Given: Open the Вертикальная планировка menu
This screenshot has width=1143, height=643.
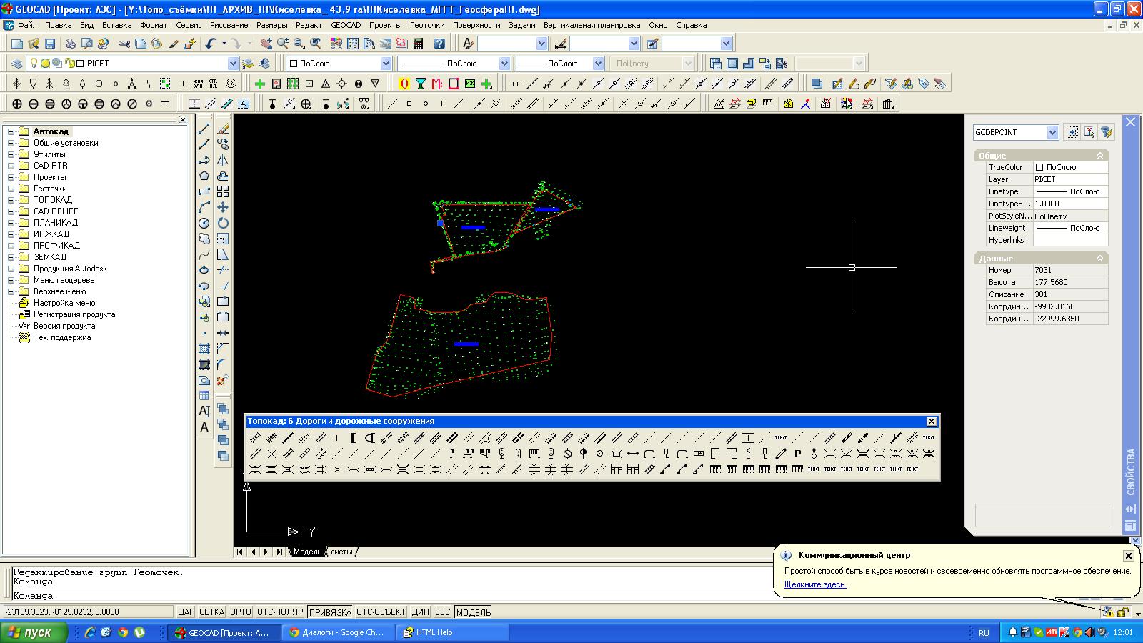Looking at the screenshot, I should [592, 25].
